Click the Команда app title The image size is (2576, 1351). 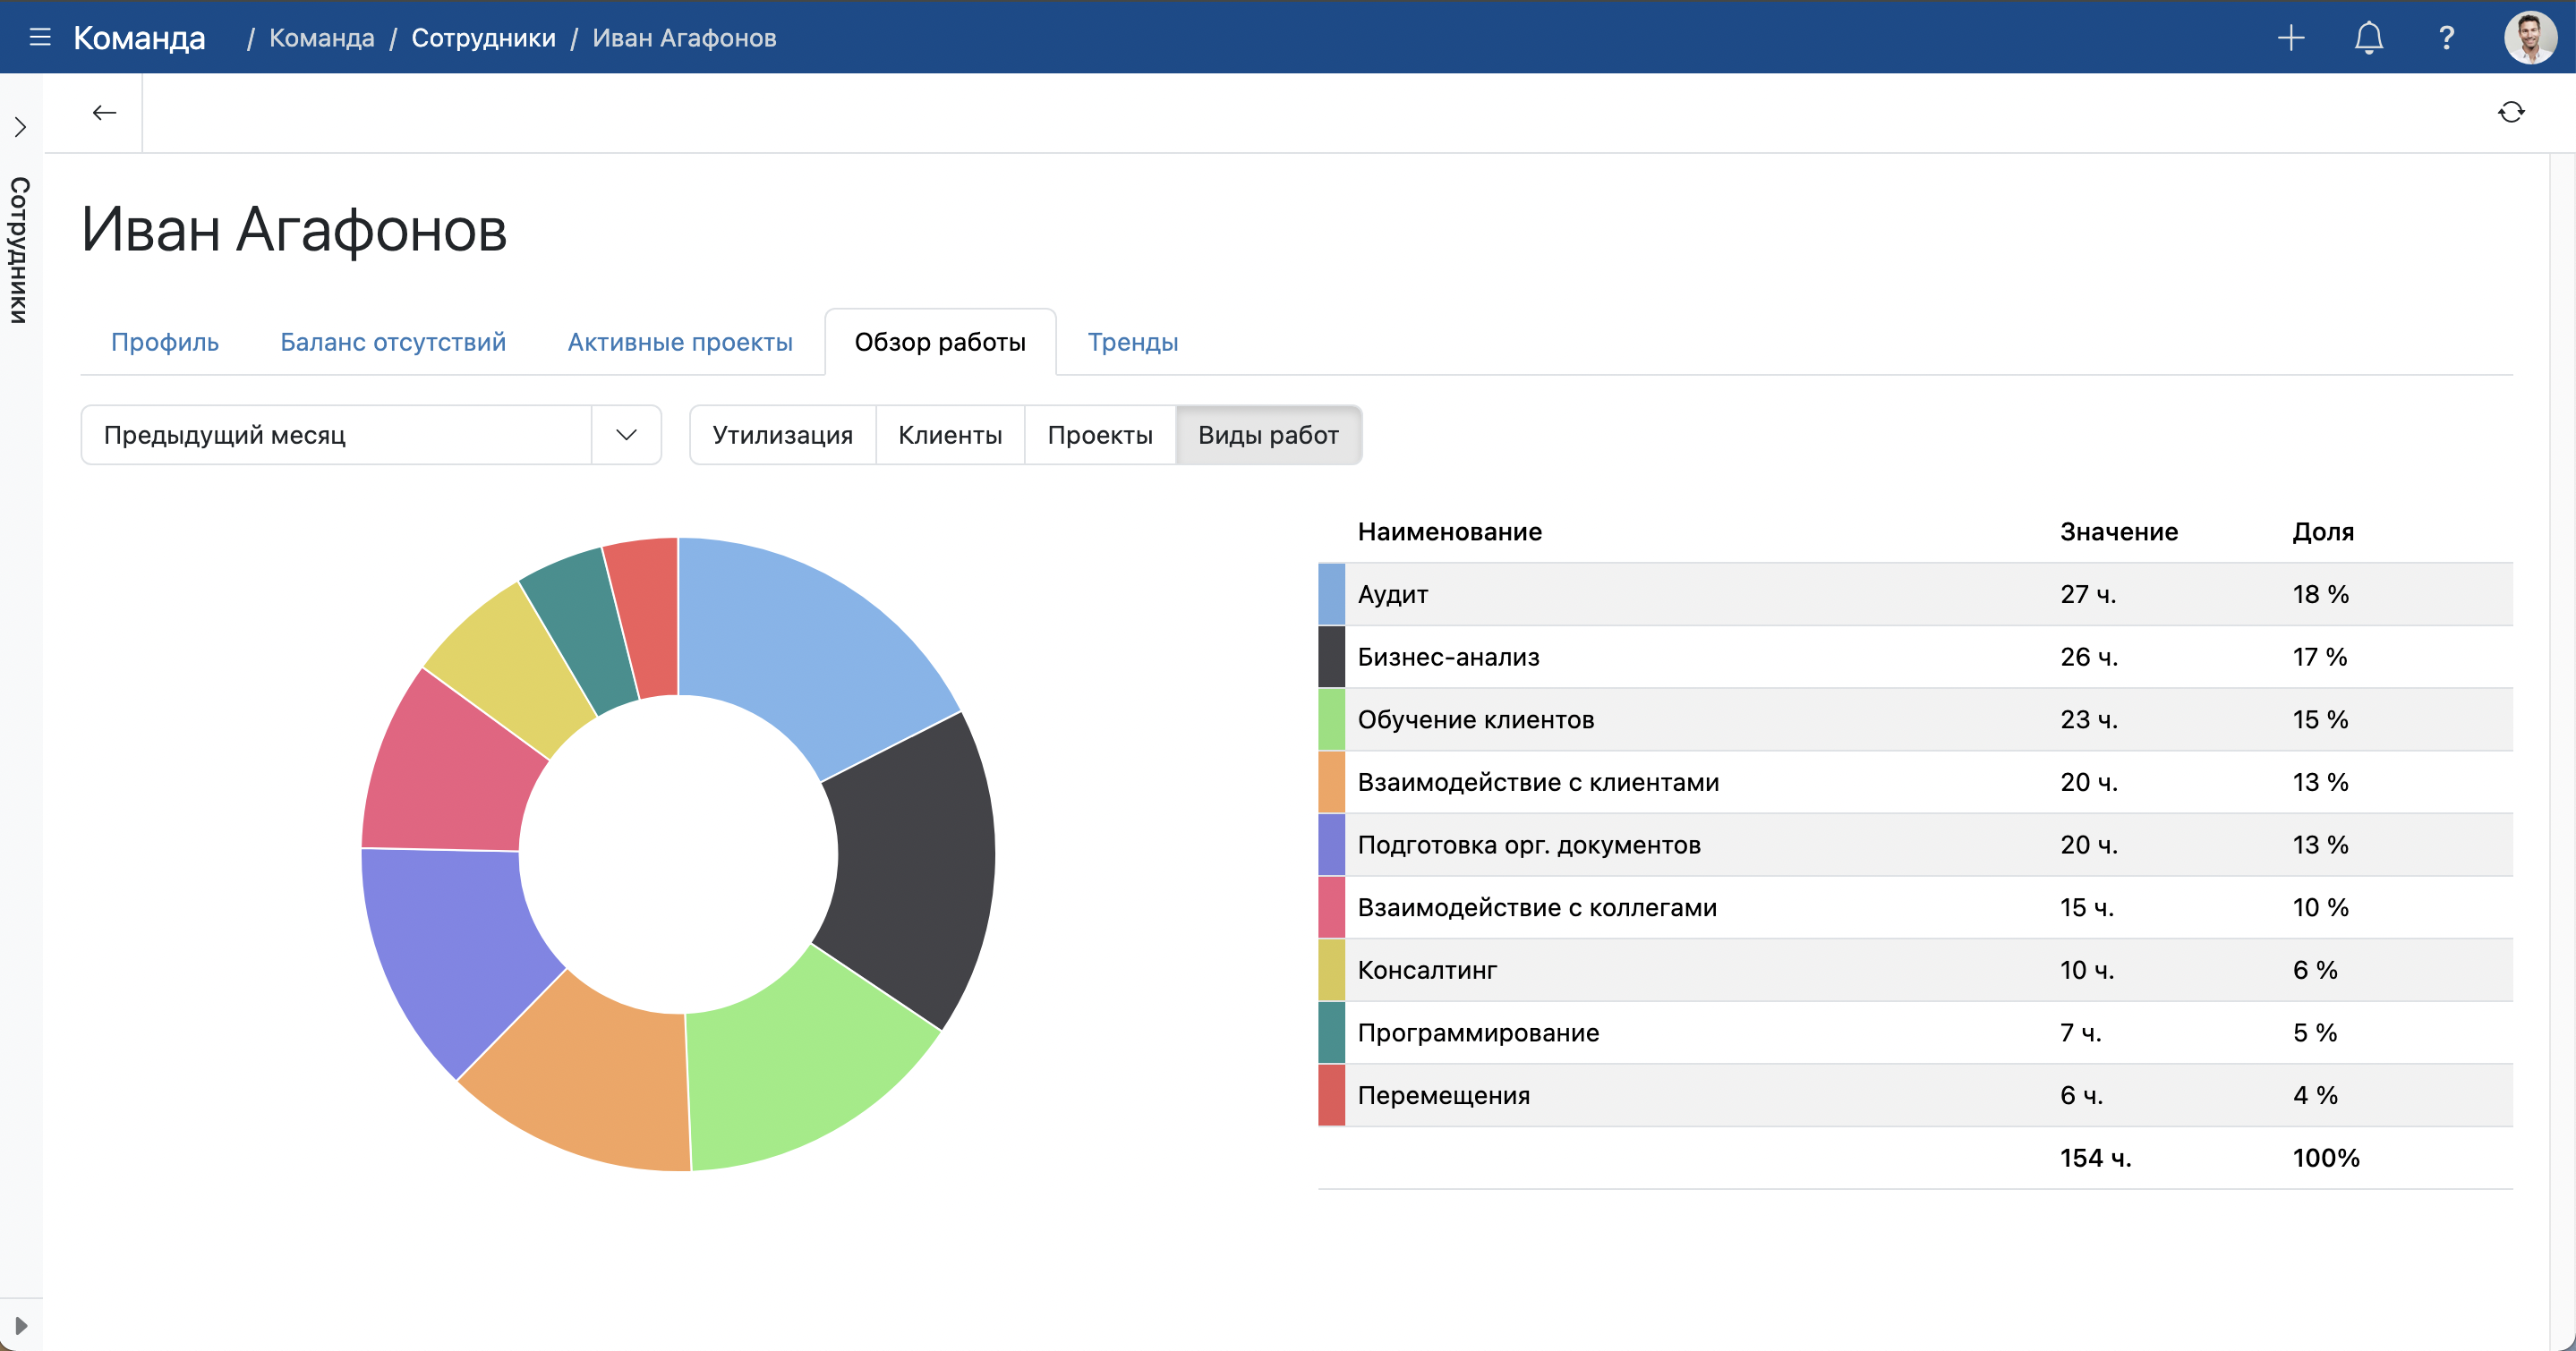tap(139, 38)
